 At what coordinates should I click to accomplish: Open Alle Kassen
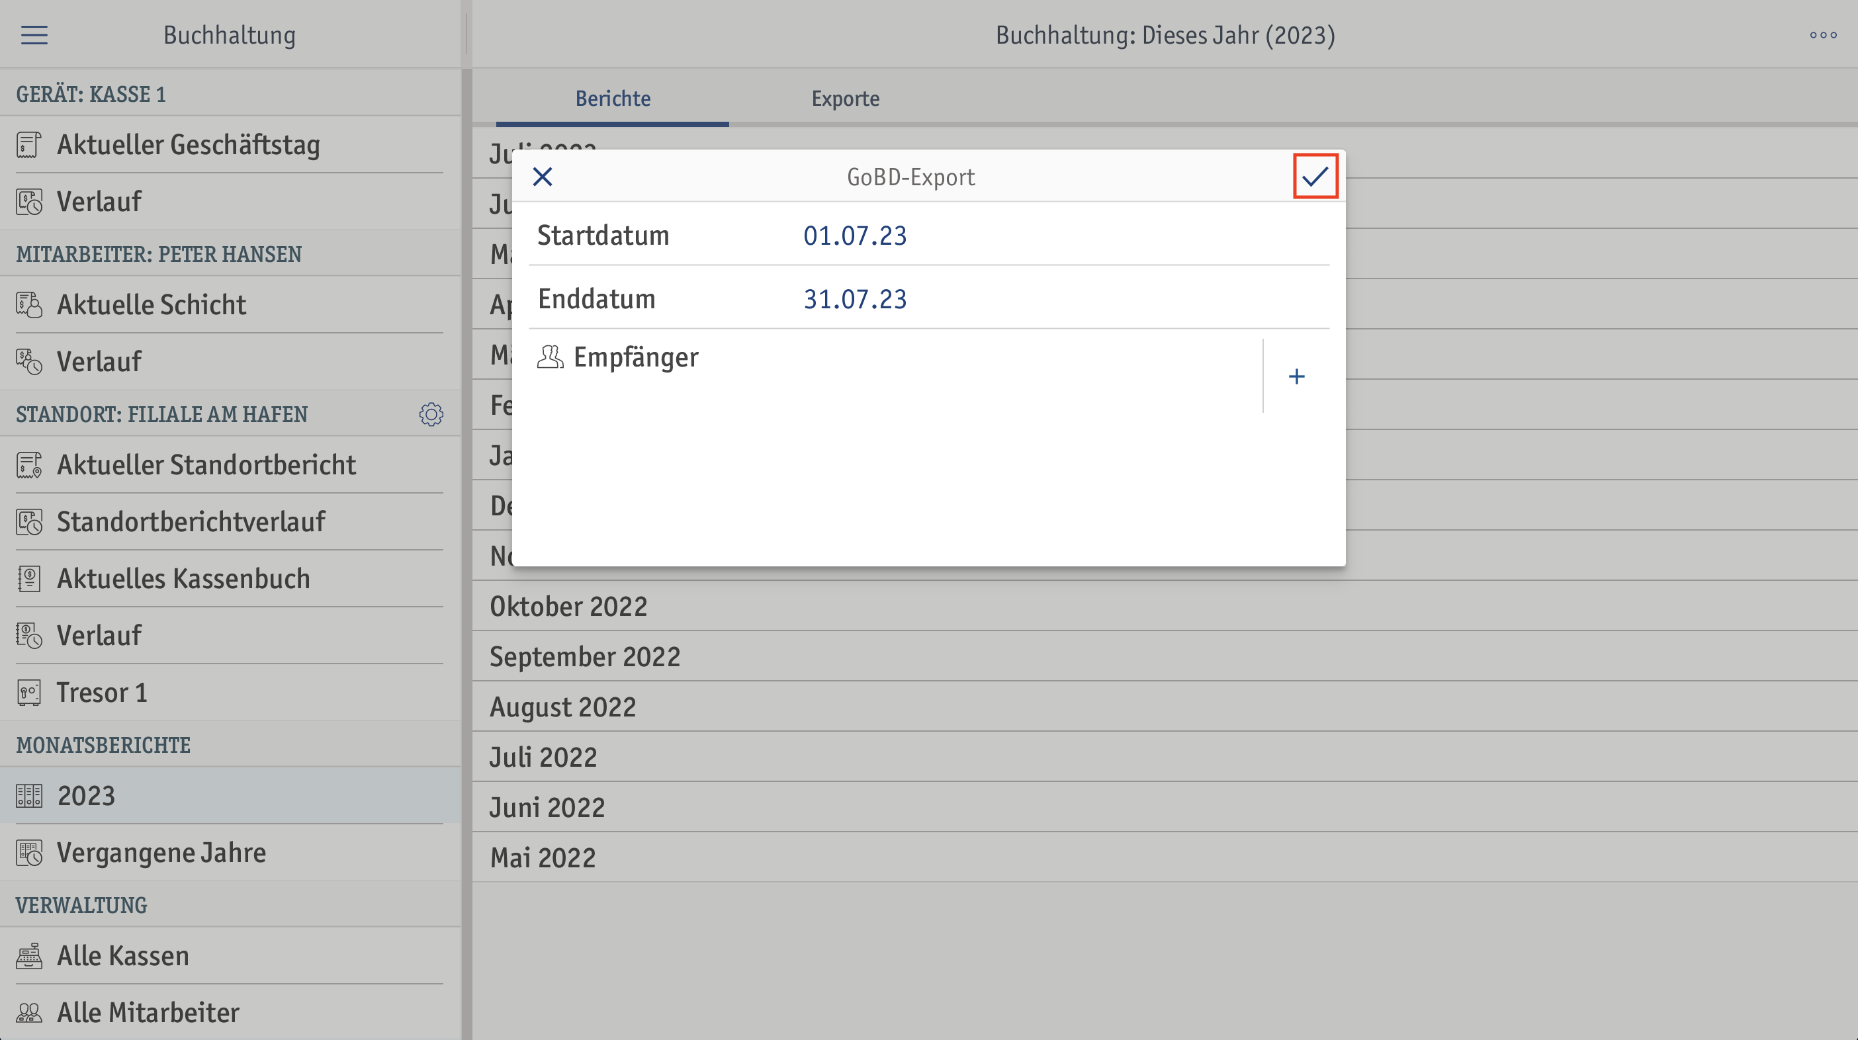(x=230, y=955)
